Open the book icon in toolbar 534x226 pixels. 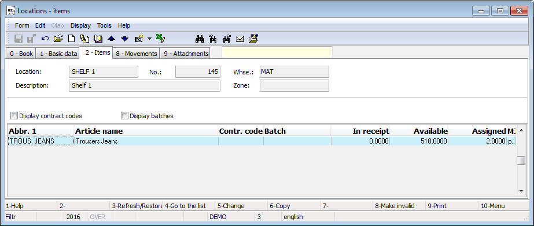point(98,39)
